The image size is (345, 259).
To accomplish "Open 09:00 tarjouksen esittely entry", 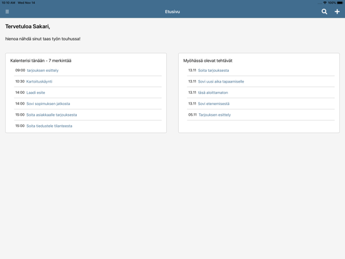I will pyautogui.click(x=42, y=71).
